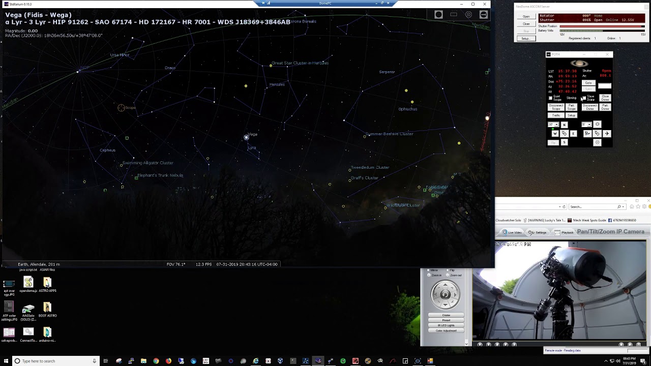Slew scope west with W button

555,134
